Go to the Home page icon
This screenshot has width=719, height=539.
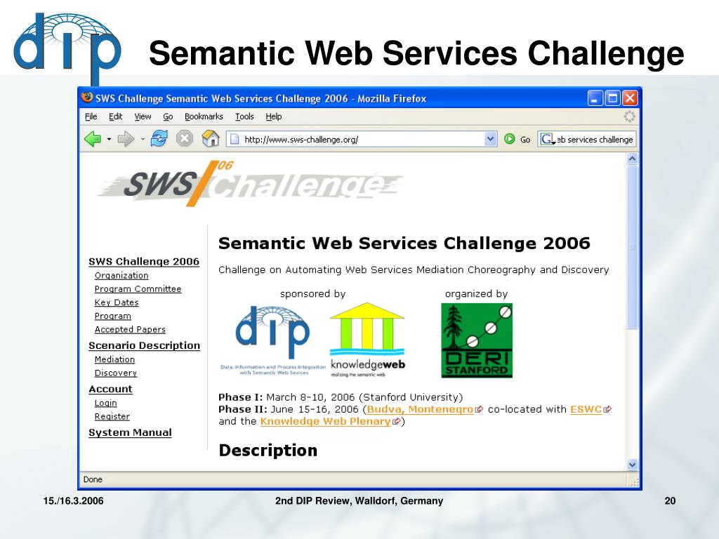pyautogui.click(x=211, y=138)
